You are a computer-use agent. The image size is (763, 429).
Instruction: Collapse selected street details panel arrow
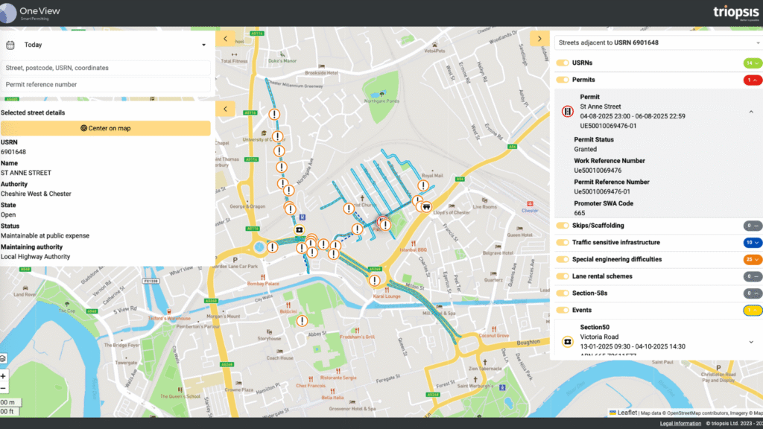pyautogui.click(x=225, y=109)
